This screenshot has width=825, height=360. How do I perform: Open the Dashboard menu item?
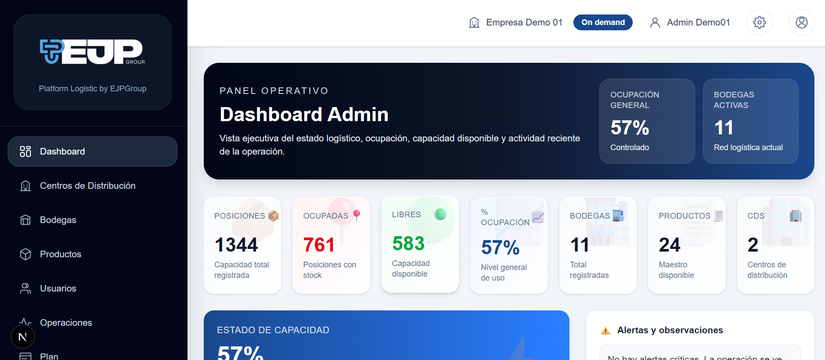[x=93, y=151]
